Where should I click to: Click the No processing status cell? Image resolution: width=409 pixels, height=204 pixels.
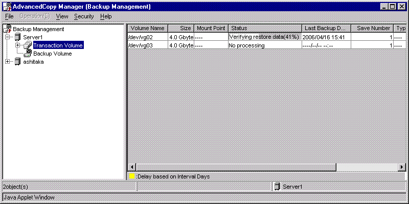[x=265, y=45]
